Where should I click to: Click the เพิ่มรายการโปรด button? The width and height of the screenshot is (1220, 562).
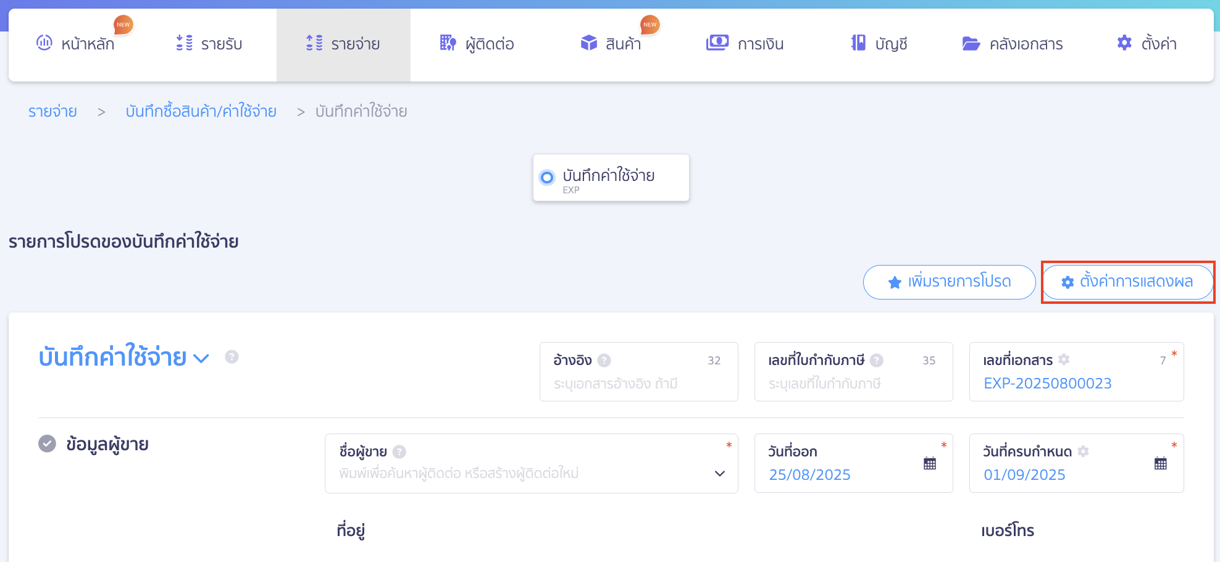949,282
